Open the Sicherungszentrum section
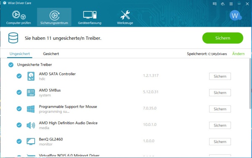This screenshot has width=252, height=158. (54, 17)
